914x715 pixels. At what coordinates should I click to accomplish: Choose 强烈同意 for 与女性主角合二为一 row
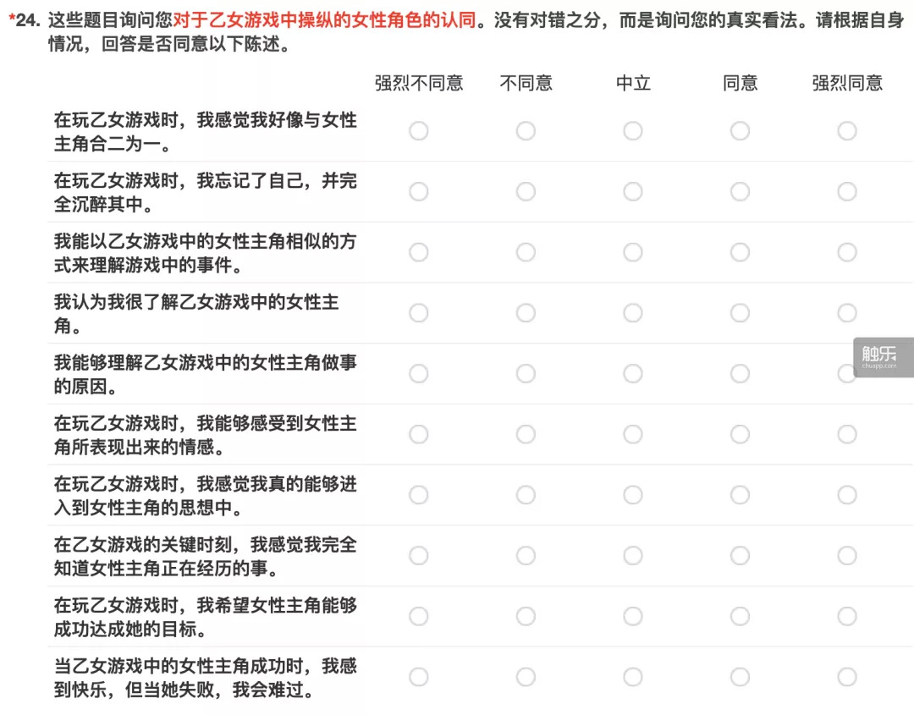click(x=847, y=131)
